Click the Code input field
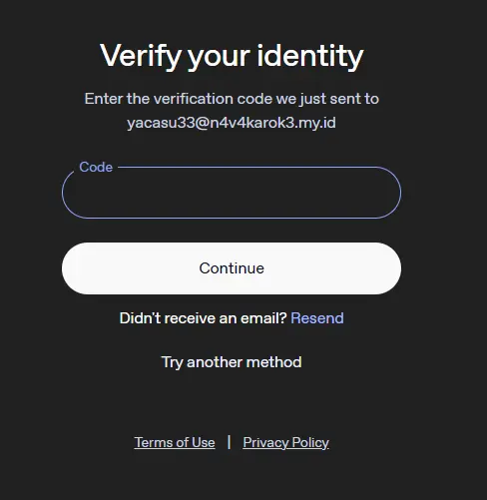 tap(232, 193)
